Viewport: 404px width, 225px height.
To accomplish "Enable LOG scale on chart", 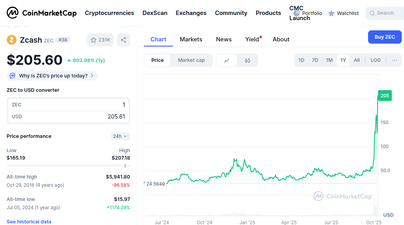I will tap(376, 60).
